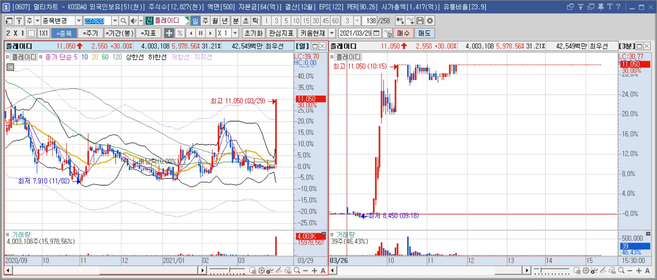
Task: Maximize the 3-minute chart pane
Action: coord(639,46)
